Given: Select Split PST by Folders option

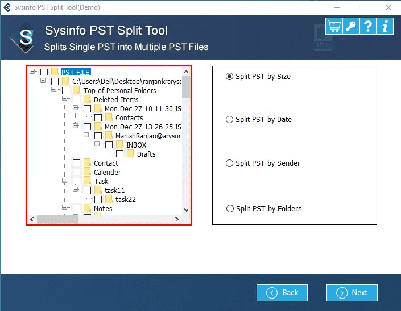Looking at the screenshot, I should point(264,208).
